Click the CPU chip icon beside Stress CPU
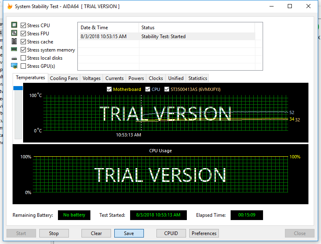 pos(14,25)
